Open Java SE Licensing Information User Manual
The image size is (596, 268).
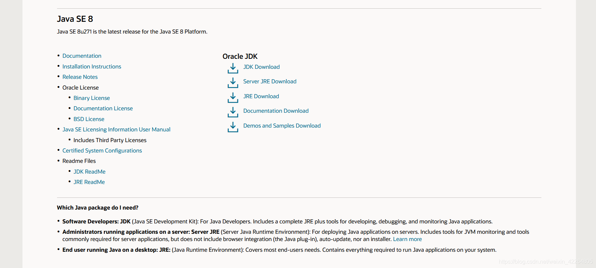pyautogui.click(x=116, y=129)
